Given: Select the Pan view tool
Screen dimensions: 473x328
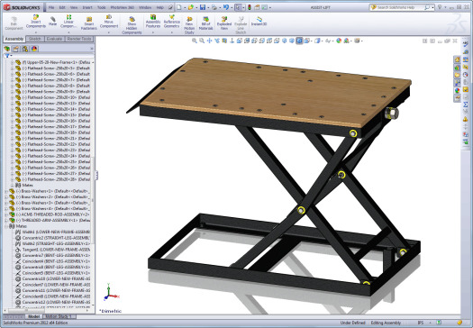Looking at the screenshot, I should point(209,41).
